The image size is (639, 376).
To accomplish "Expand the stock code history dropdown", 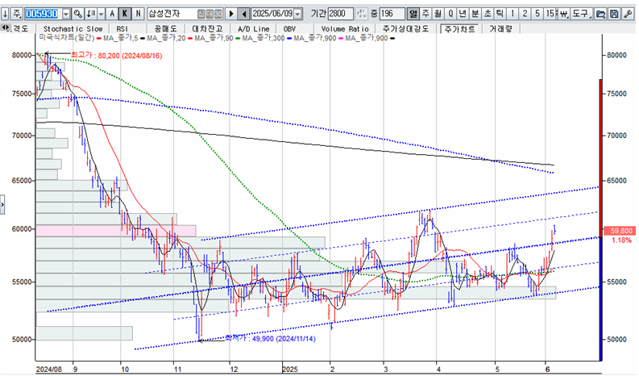I will [66, 15].
